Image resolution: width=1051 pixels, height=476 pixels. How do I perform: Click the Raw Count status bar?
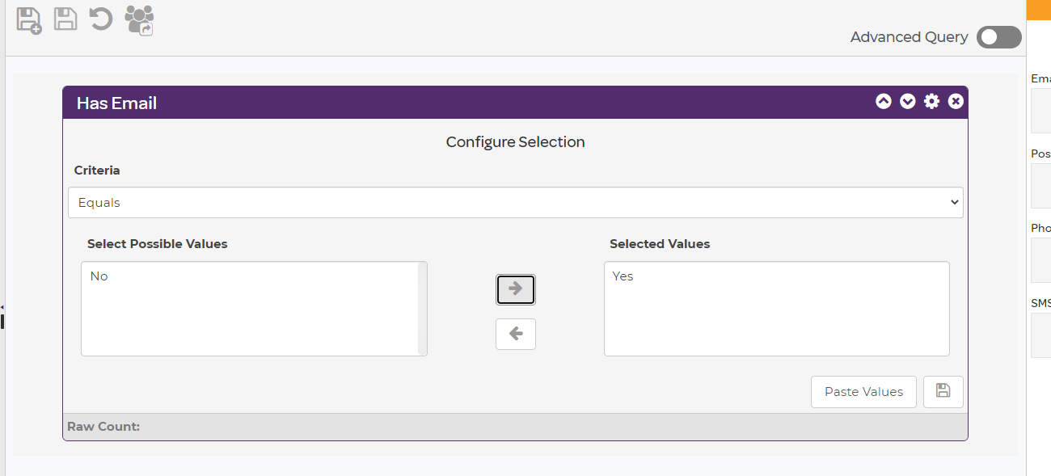[514, 427]
